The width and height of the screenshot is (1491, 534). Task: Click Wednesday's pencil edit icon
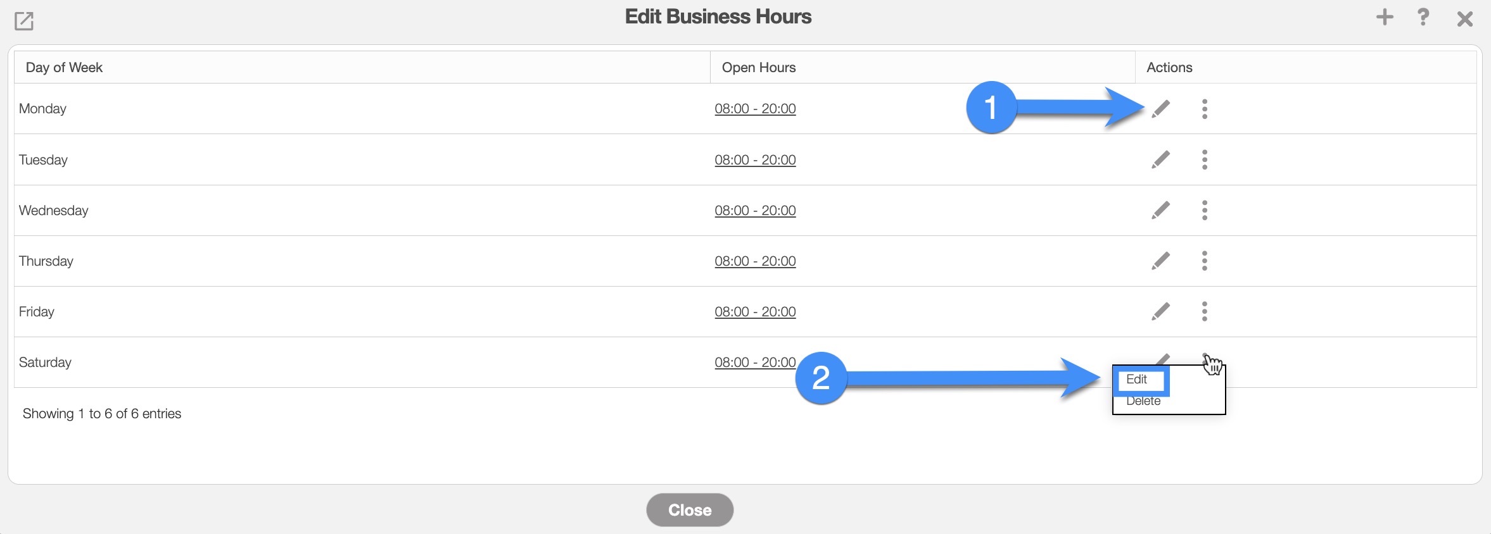coord(1160,210)
